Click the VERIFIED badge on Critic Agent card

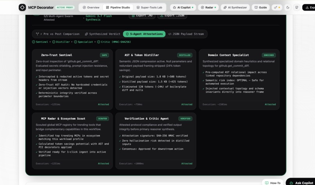(x=185, y=118)
